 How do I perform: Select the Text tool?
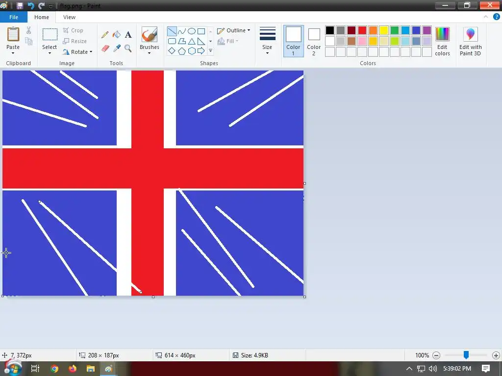[128, 35]
